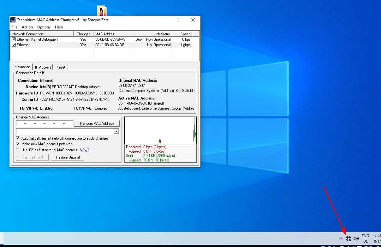Click the ENG DE language indicator
This screenshot has width=381, height=247.
coord(365,238)
